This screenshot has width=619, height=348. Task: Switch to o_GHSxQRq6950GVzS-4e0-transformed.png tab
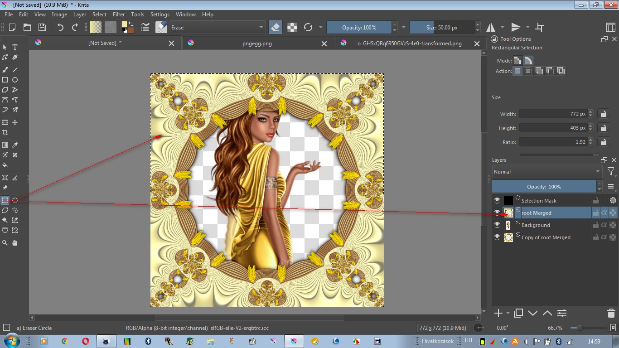coord(410,43)
